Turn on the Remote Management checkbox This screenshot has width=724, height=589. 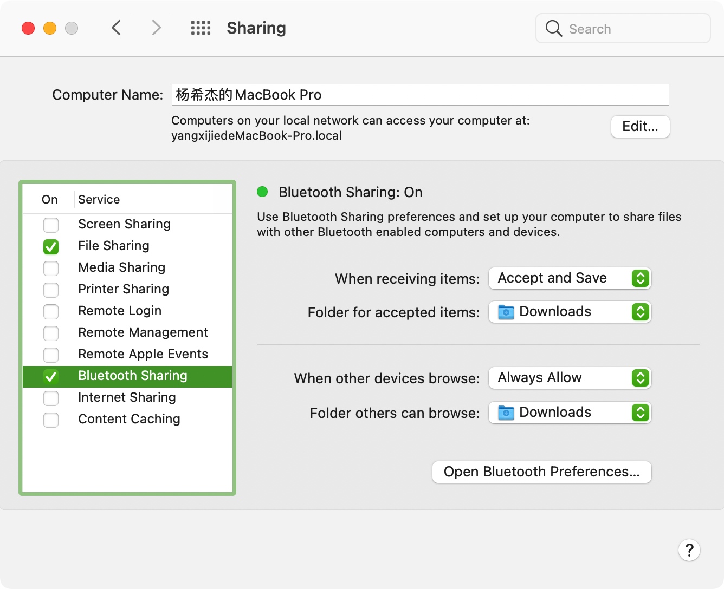(51, 333)
